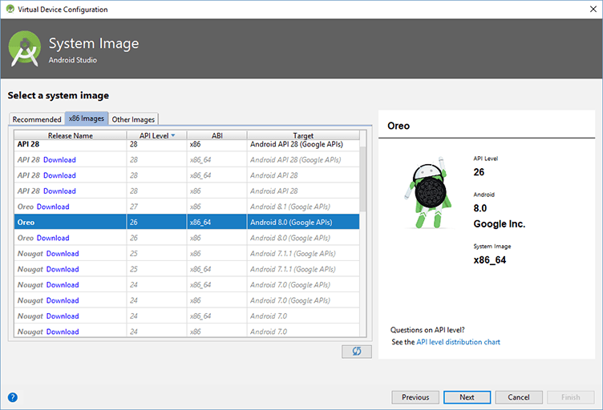Viewport: 603px width, 410px height.
Task: Toggle the API Level sort arrow
Action: point(173,135)
